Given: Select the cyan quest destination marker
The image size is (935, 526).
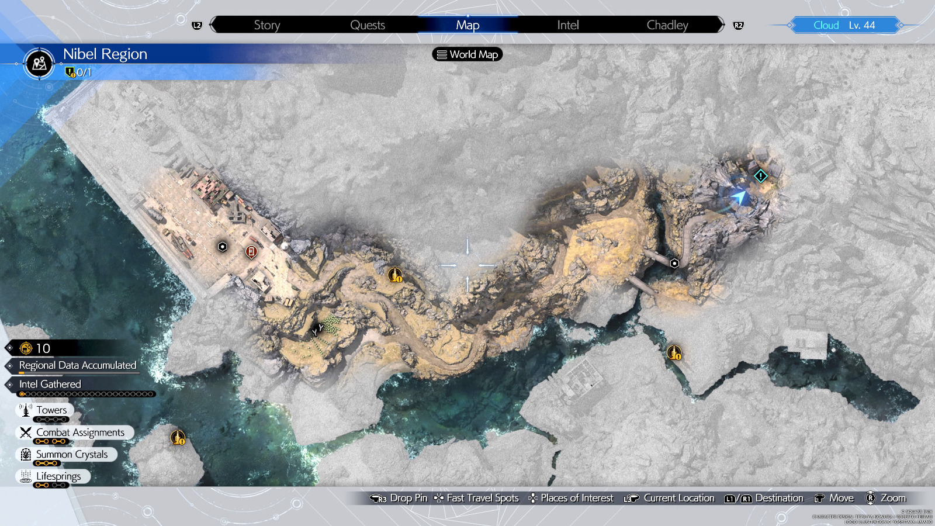Looking at the screenshot, I should click(760, 175).
